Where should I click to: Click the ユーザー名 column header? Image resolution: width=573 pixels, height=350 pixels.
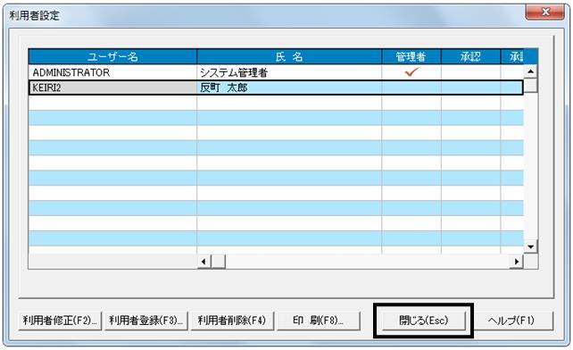(x=112, y=56)
